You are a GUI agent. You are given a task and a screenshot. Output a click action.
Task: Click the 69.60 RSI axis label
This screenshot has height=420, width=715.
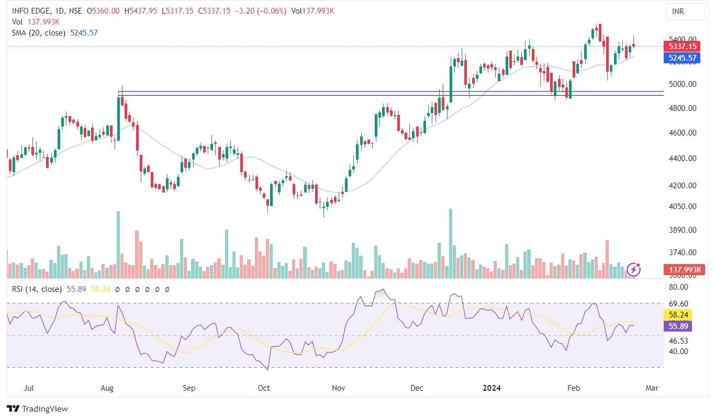tap(678, 303)
